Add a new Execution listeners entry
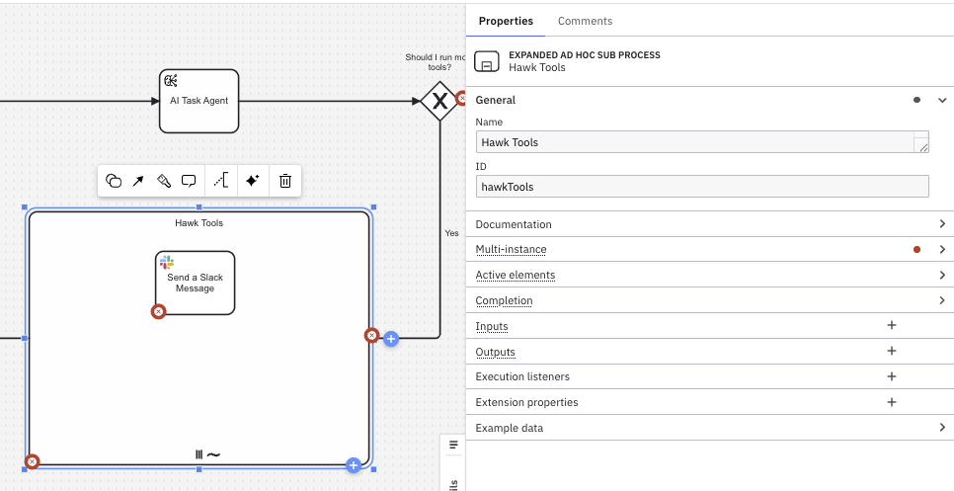The width and height of the screenshot is (954, 491). click(x=891, y=376)
